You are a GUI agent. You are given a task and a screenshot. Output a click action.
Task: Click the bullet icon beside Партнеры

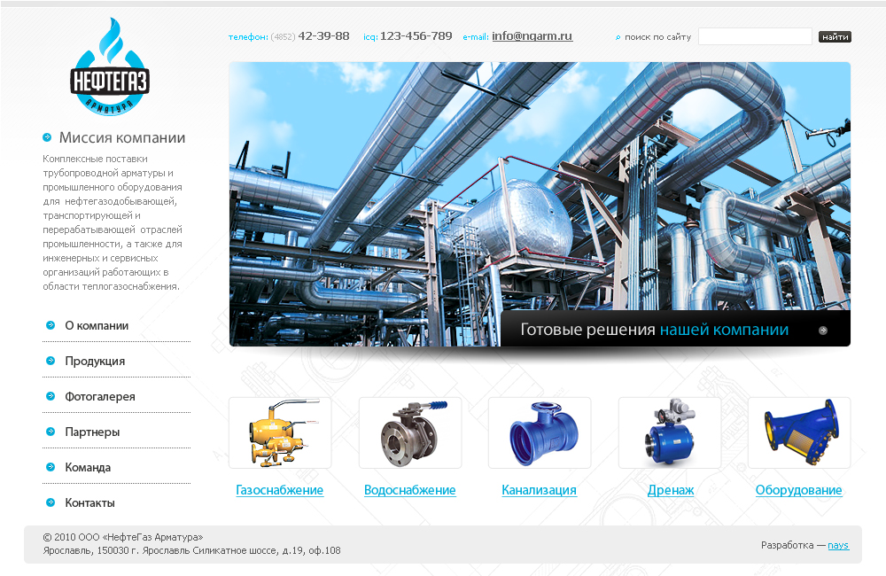(51, 432)
